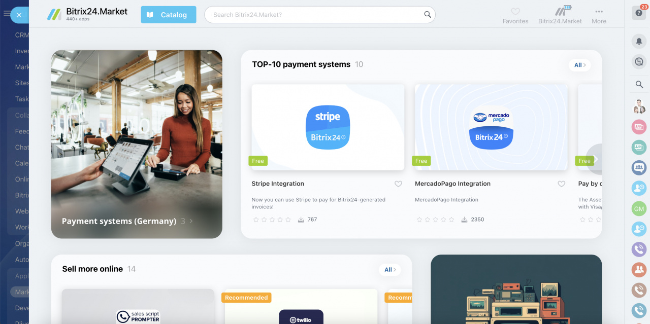Advance the payment systems carousel to next
The image size is (650, 324).
[x=595, y=159]
